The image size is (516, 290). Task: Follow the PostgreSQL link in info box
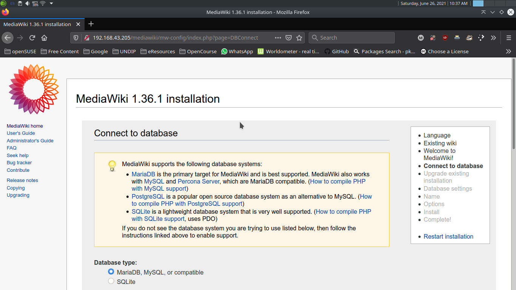pos(148,196)
